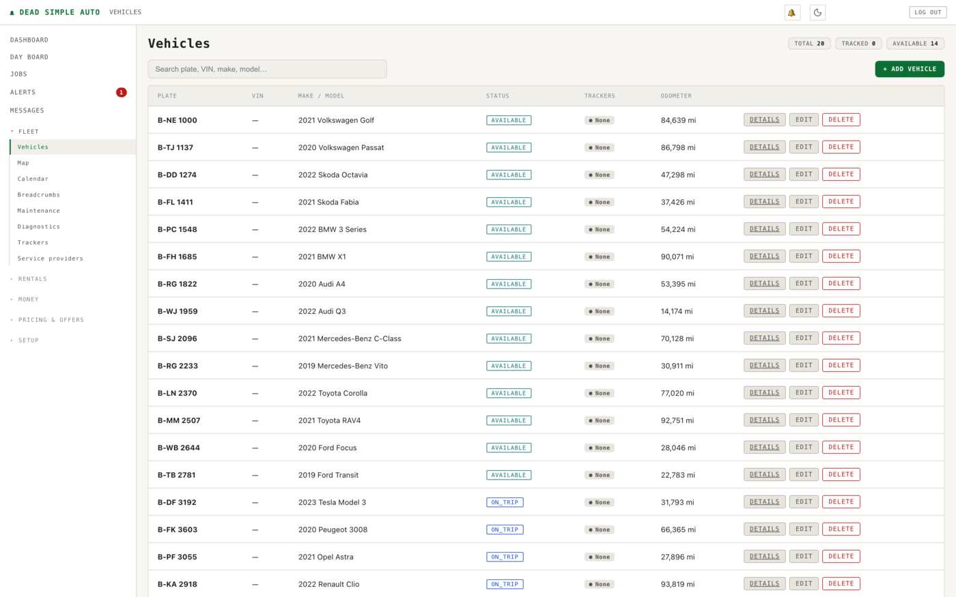Click the None tracker badge for B-TJ 1137
956x597 pixels.
click(599, 147)
